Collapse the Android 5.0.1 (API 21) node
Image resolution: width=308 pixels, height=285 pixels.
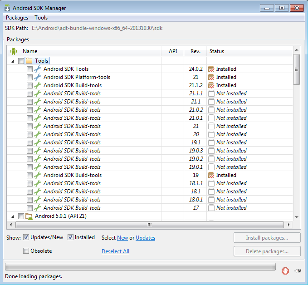tap(13, 216)
